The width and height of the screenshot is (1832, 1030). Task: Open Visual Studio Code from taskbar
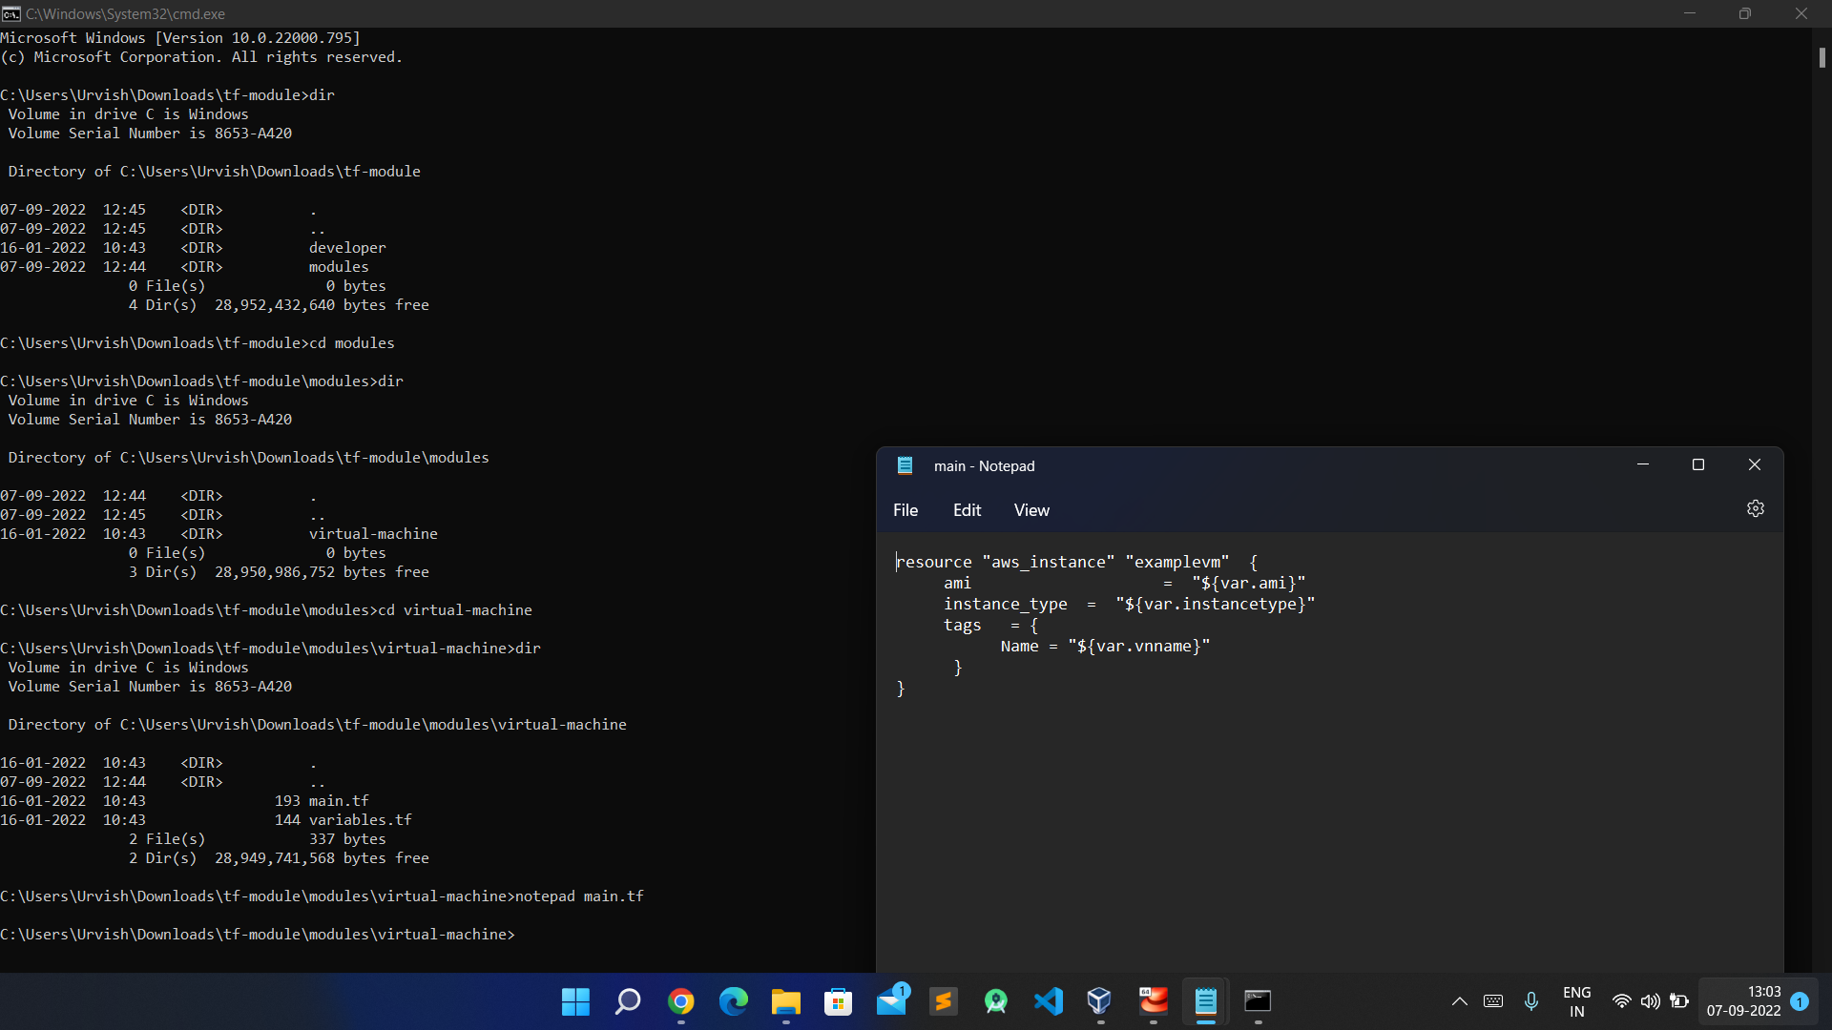click(1048, 1001)
